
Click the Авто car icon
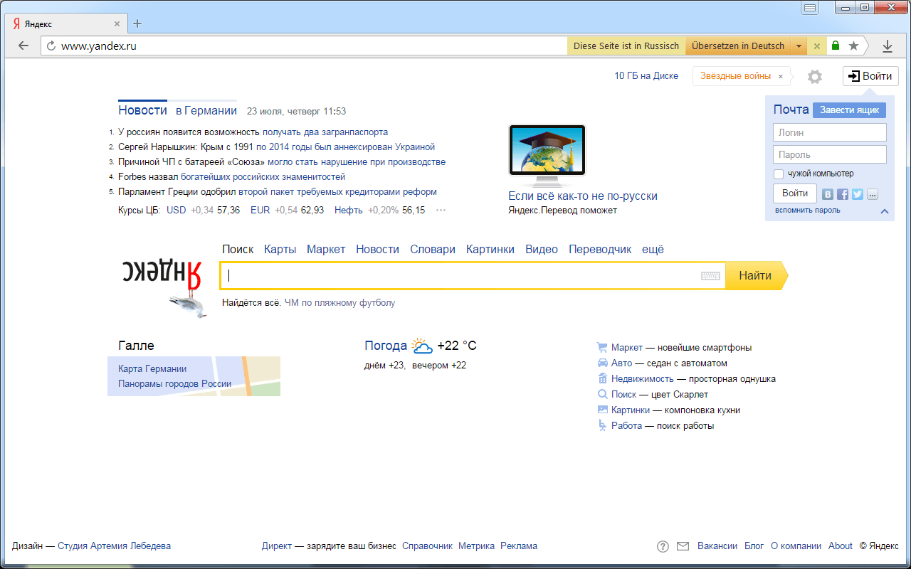coord(602,363)
